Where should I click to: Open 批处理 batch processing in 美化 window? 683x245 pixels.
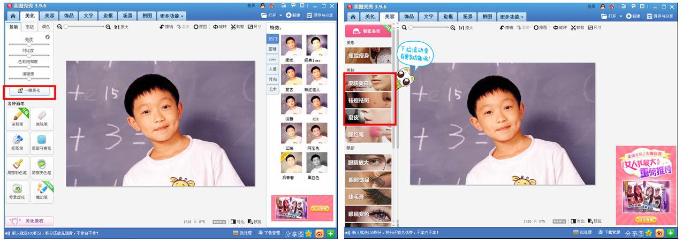click(x=242, y=233)
